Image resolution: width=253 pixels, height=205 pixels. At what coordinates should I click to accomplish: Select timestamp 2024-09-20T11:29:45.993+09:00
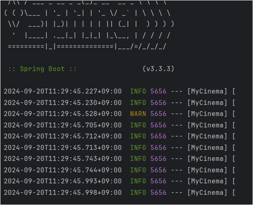coord(63,181)
